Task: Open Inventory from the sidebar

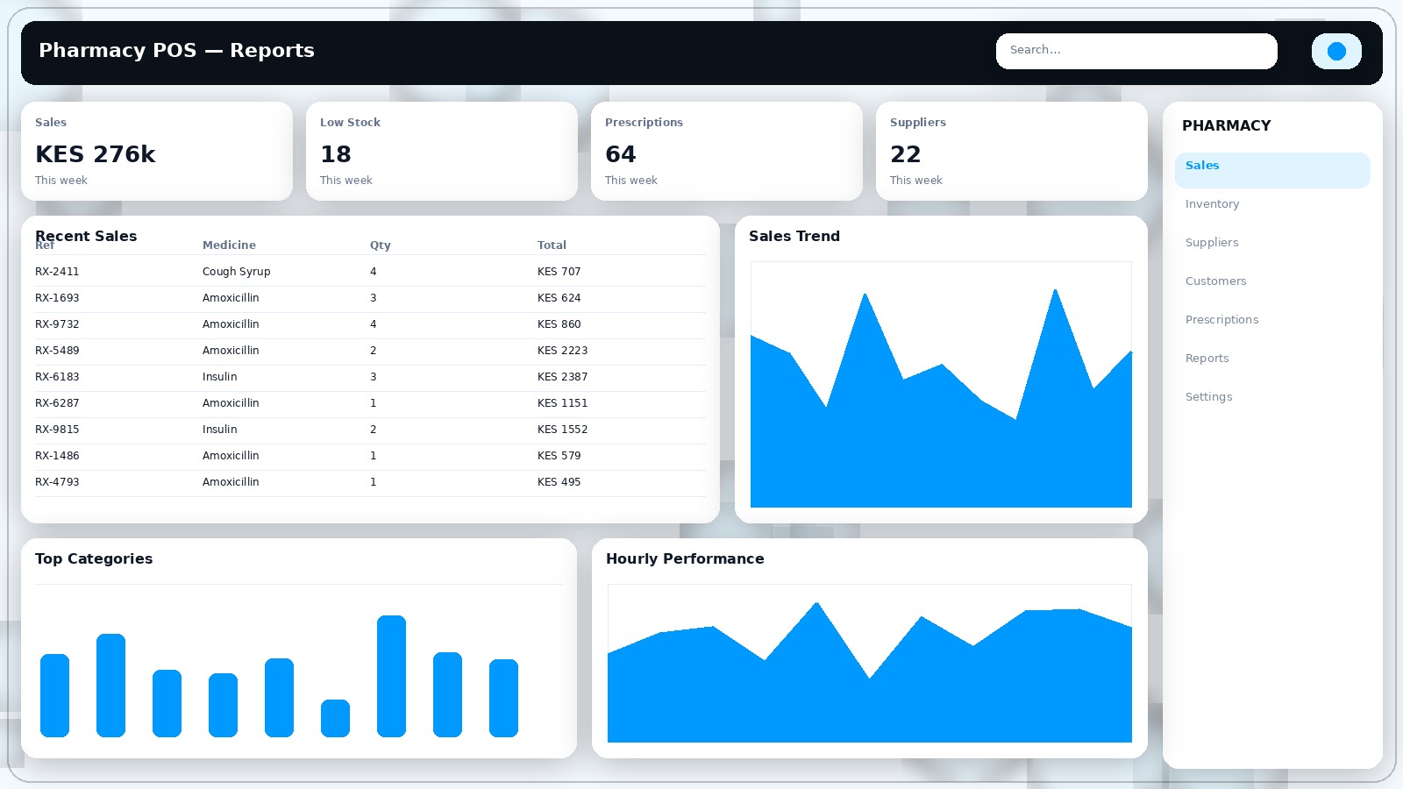Action: pos(1212,204)
